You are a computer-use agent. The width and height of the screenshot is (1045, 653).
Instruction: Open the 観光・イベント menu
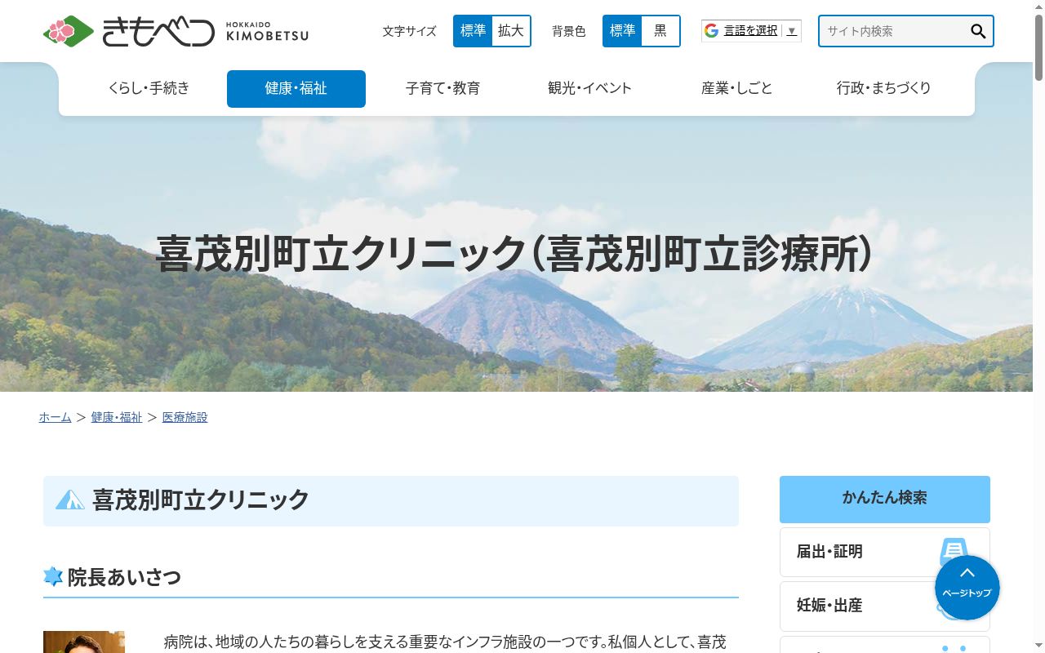pyautogui.click(x=590, y=88)
